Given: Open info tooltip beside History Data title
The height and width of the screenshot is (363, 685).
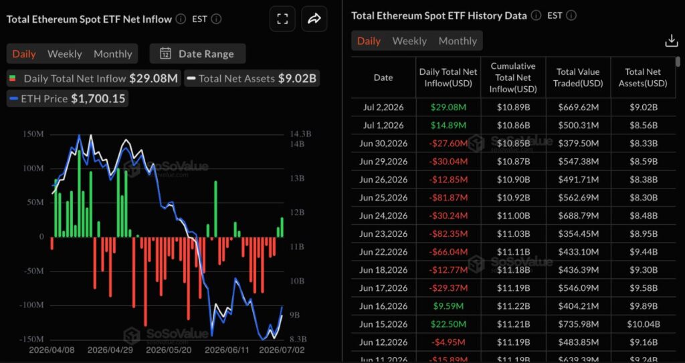Looking at the screenshot, I should click(536, 16).
